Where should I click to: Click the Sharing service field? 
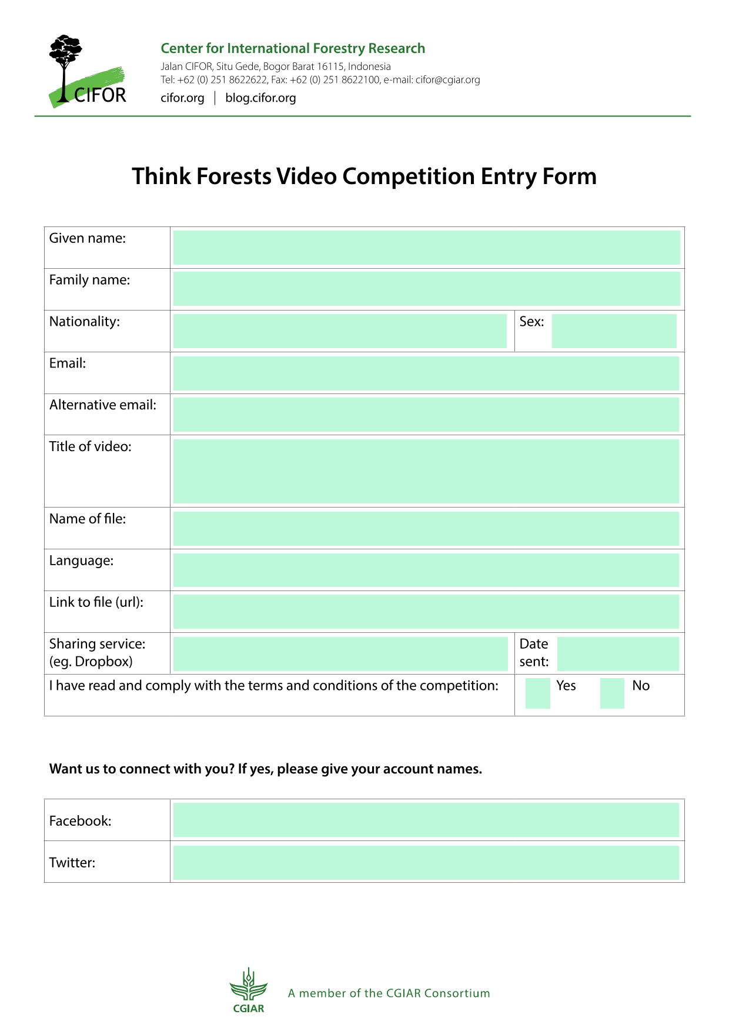click(340, 654)
